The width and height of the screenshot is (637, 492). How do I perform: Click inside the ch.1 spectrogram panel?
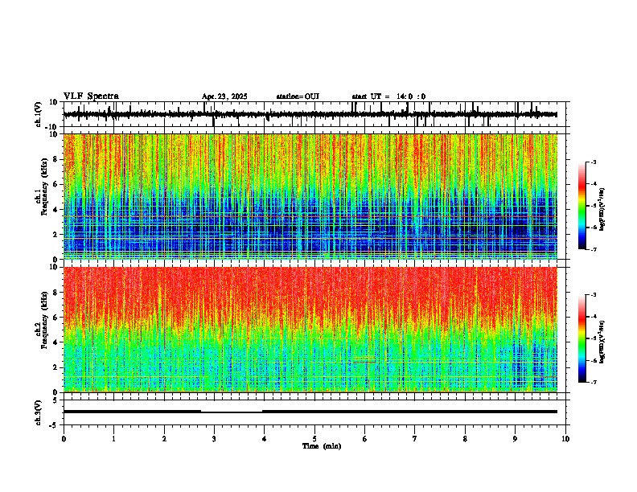pyautogui.click(x=310, y=196)
